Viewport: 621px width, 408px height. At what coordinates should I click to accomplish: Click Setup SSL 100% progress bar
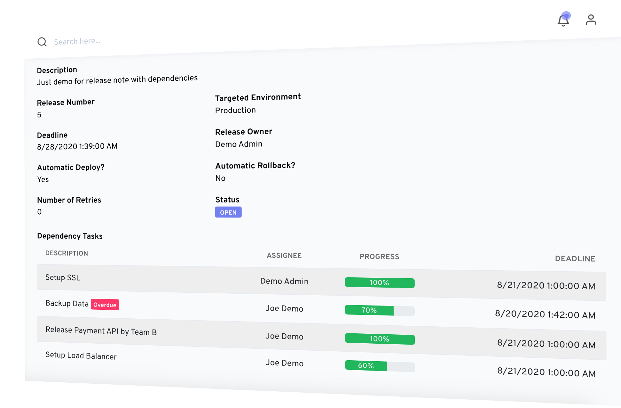380,283
